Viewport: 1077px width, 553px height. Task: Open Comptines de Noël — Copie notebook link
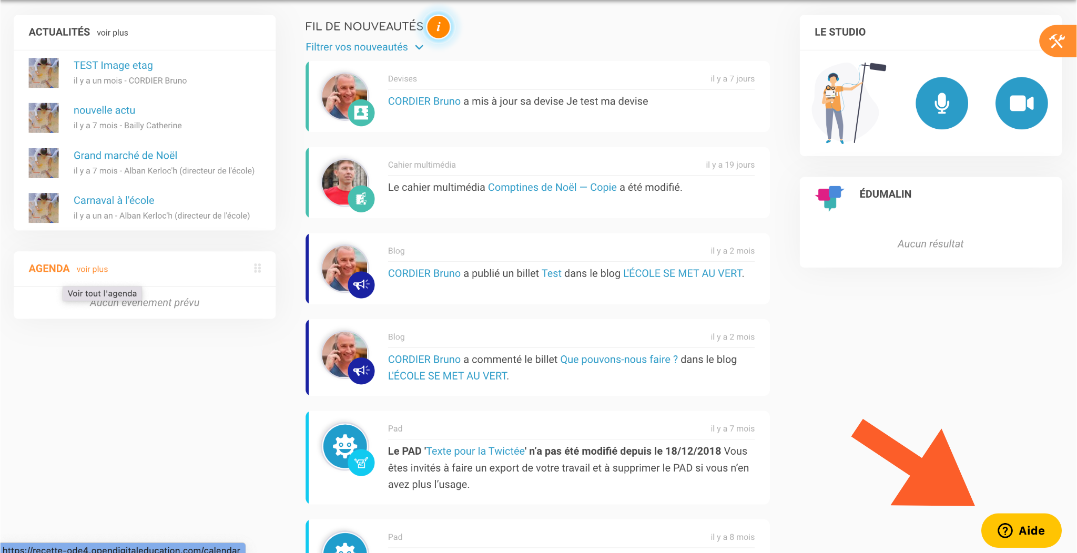[x=552, y=187]
